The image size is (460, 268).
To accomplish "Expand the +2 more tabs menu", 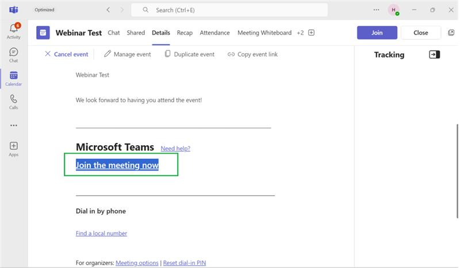I will pyautogui.click(x=300, y=33).
